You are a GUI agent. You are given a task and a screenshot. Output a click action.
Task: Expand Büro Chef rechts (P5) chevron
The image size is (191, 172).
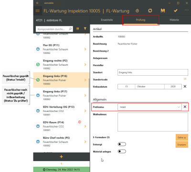point(85,142)
